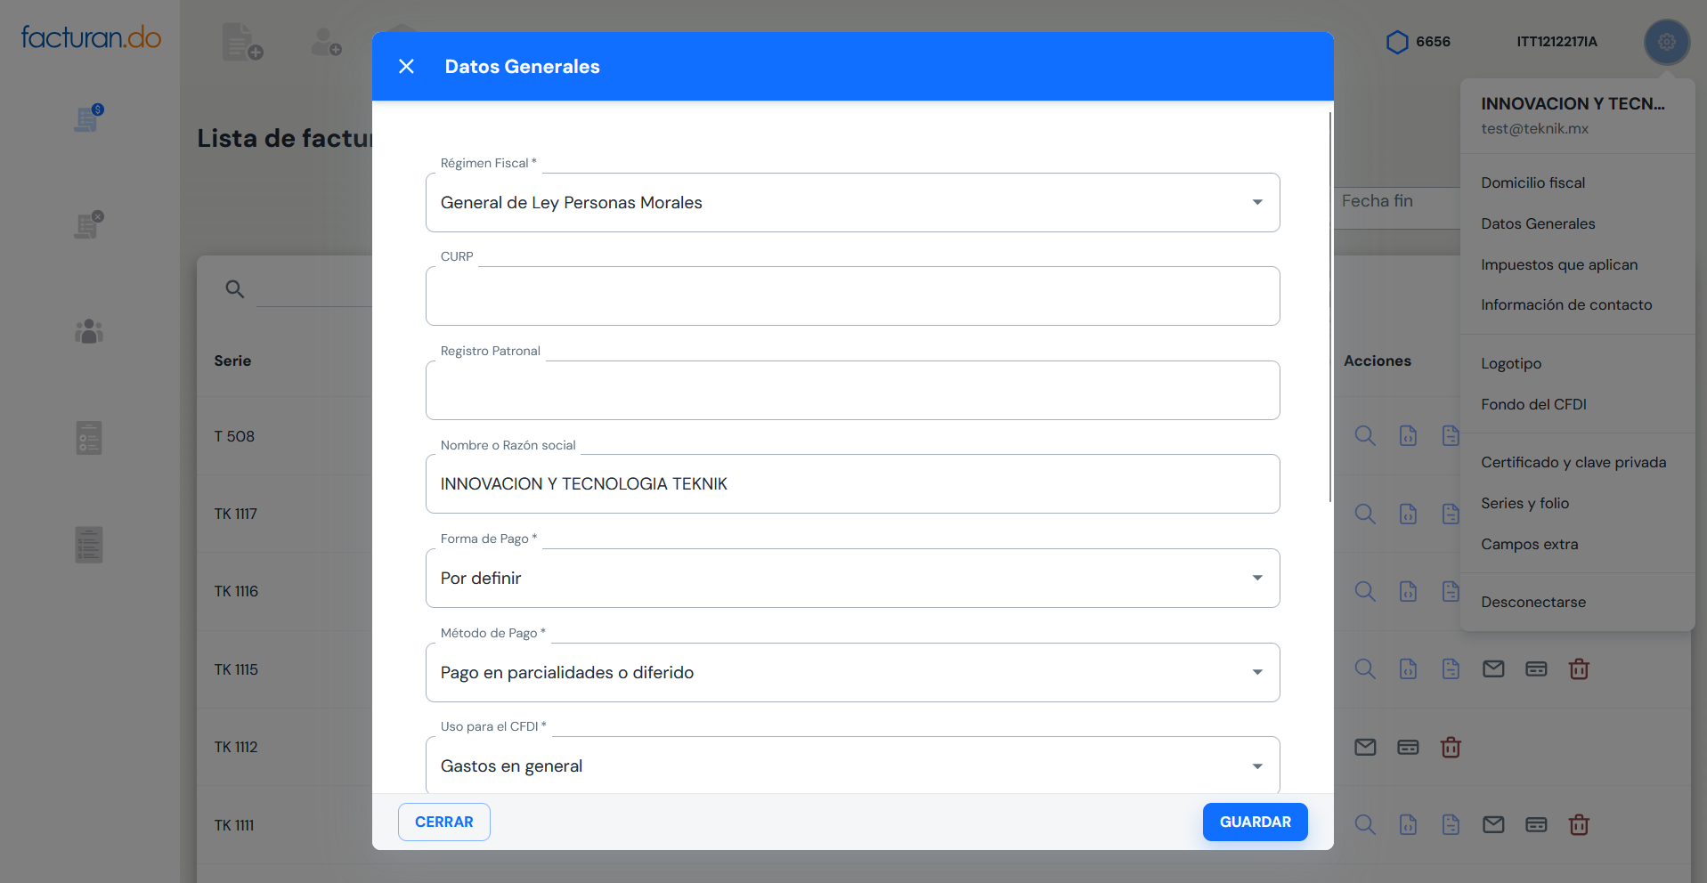The height and width of the screenshot is (883, 1707).
Task: Select Desconectarse to log out
Action: pyautogui.click(x=1532, y=602)
